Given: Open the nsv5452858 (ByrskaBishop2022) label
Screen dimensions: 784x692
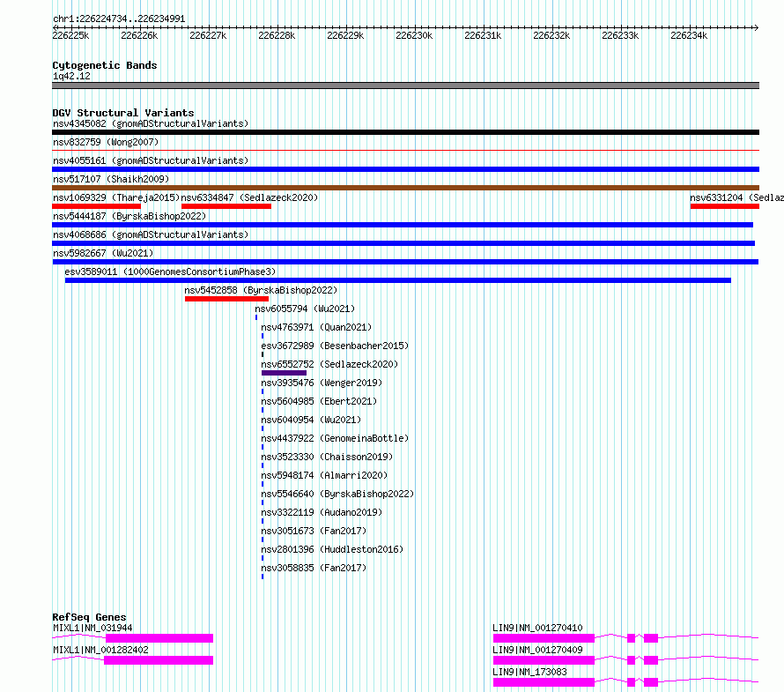Looking at the screenshot, I should click(261, 290).
